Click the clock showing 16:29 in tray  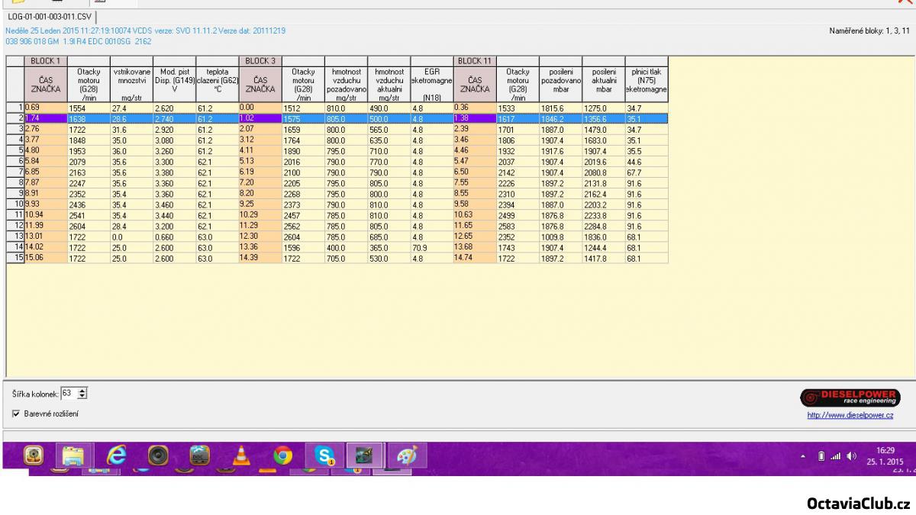click(x=885, y=455)
